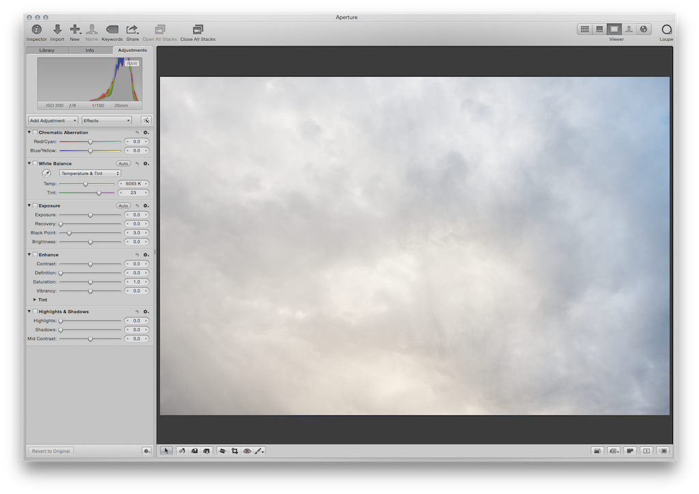This screenshot has width=699, height=494.
Task: Enable the Chromatic Aberration checkbox
Action: (x=35, y=133)
